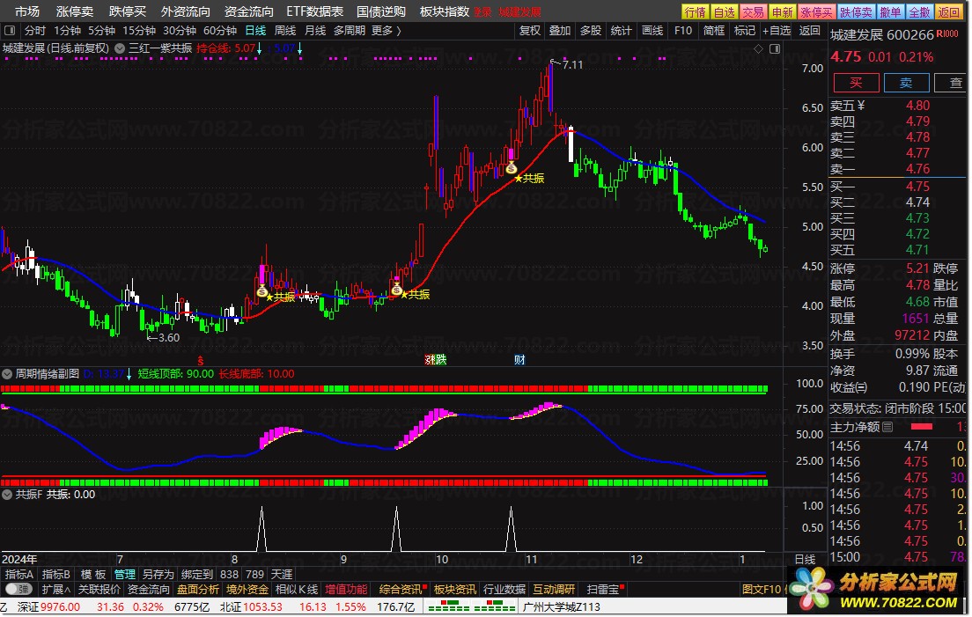Open the 市场 menu
The width and height of the screenshot is (972, 617).
pyautogui.click(x=26, y=11)
